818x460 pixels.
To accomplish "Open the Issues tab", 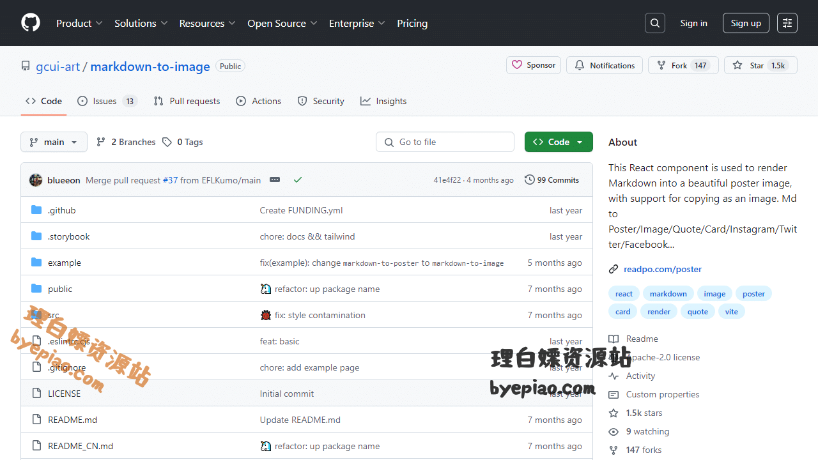I will [107, 101].
